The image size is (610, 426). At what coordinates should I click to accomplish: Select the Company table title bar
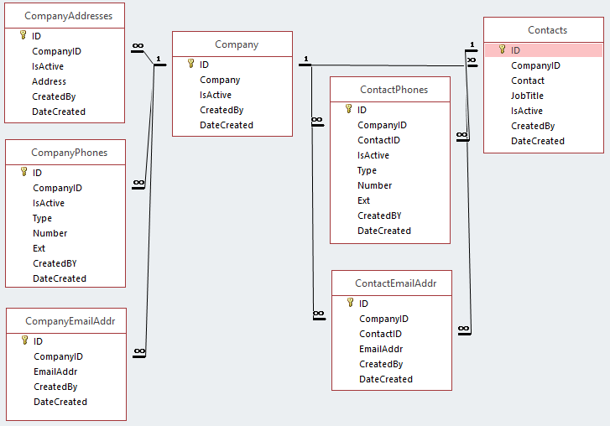tap(232, 44)
